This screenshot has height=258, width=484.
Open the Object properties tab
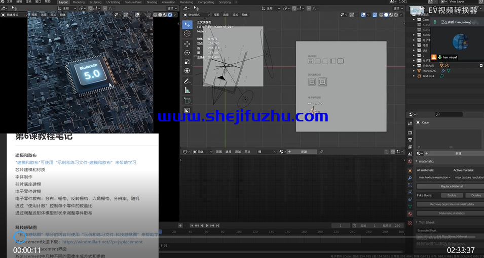click(410, 170)
